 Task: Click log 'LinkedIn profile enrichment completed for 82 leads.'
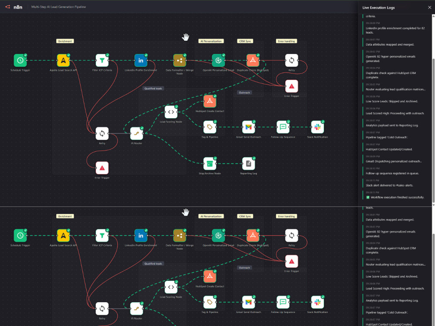395,30
